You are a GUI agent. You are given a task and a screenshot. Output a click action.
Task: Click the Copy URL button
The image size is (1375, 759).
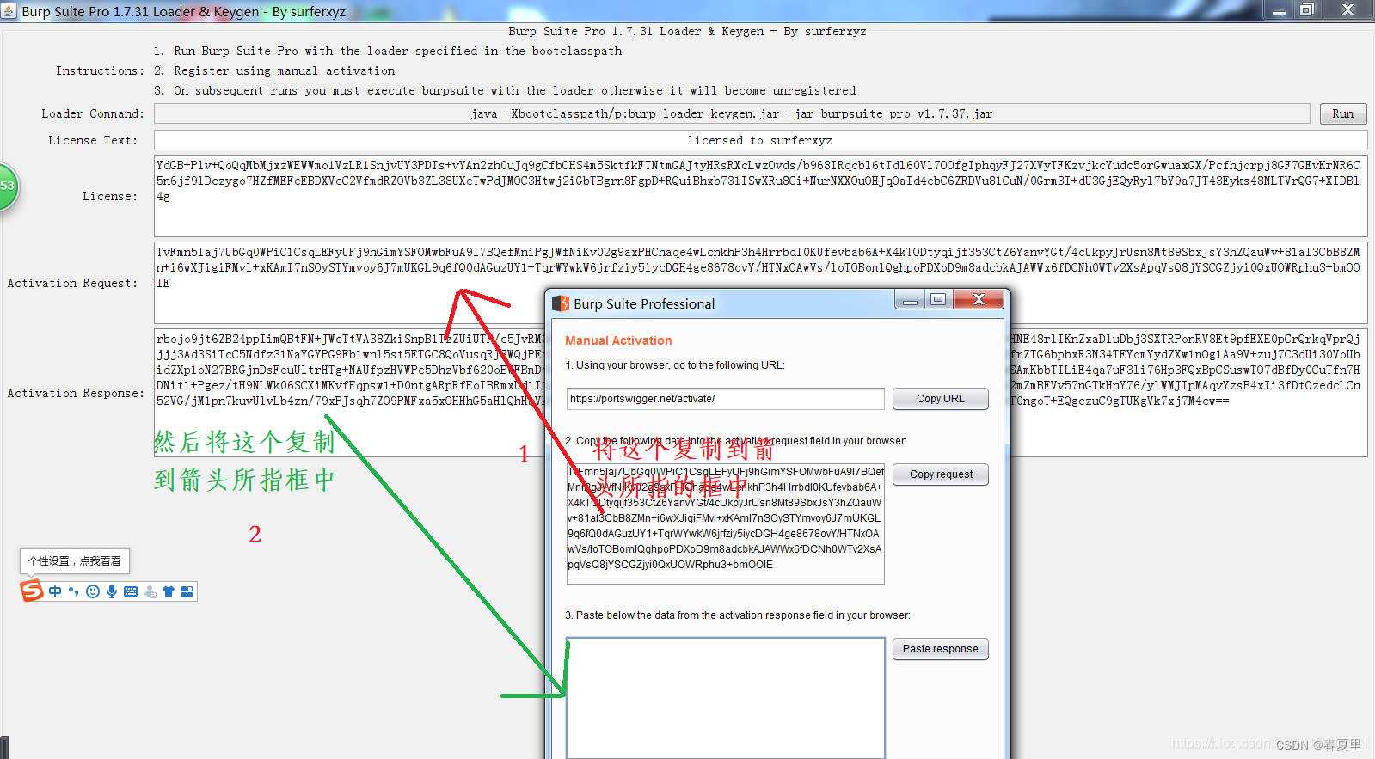[x=941, y=399]
